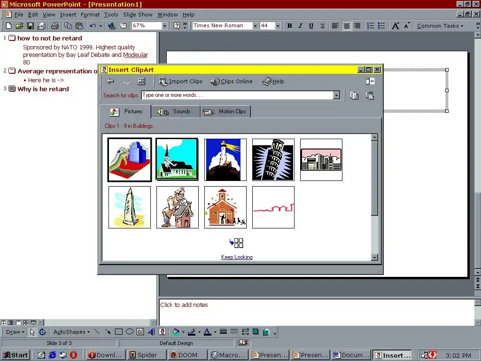Open the Search for clips dropdown arrow
This screenshot has width=481, height=361.
click(x=336, y=95)
